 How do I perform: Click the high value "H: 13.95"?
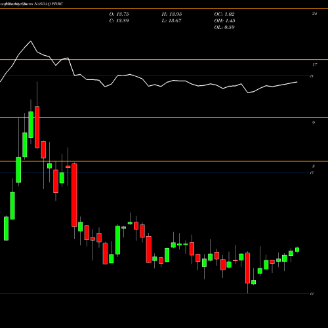click(172, 14)
